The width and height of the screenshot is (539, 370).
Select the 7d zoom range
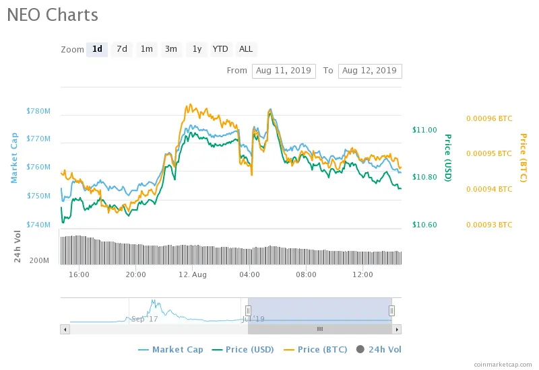point(122,49)
